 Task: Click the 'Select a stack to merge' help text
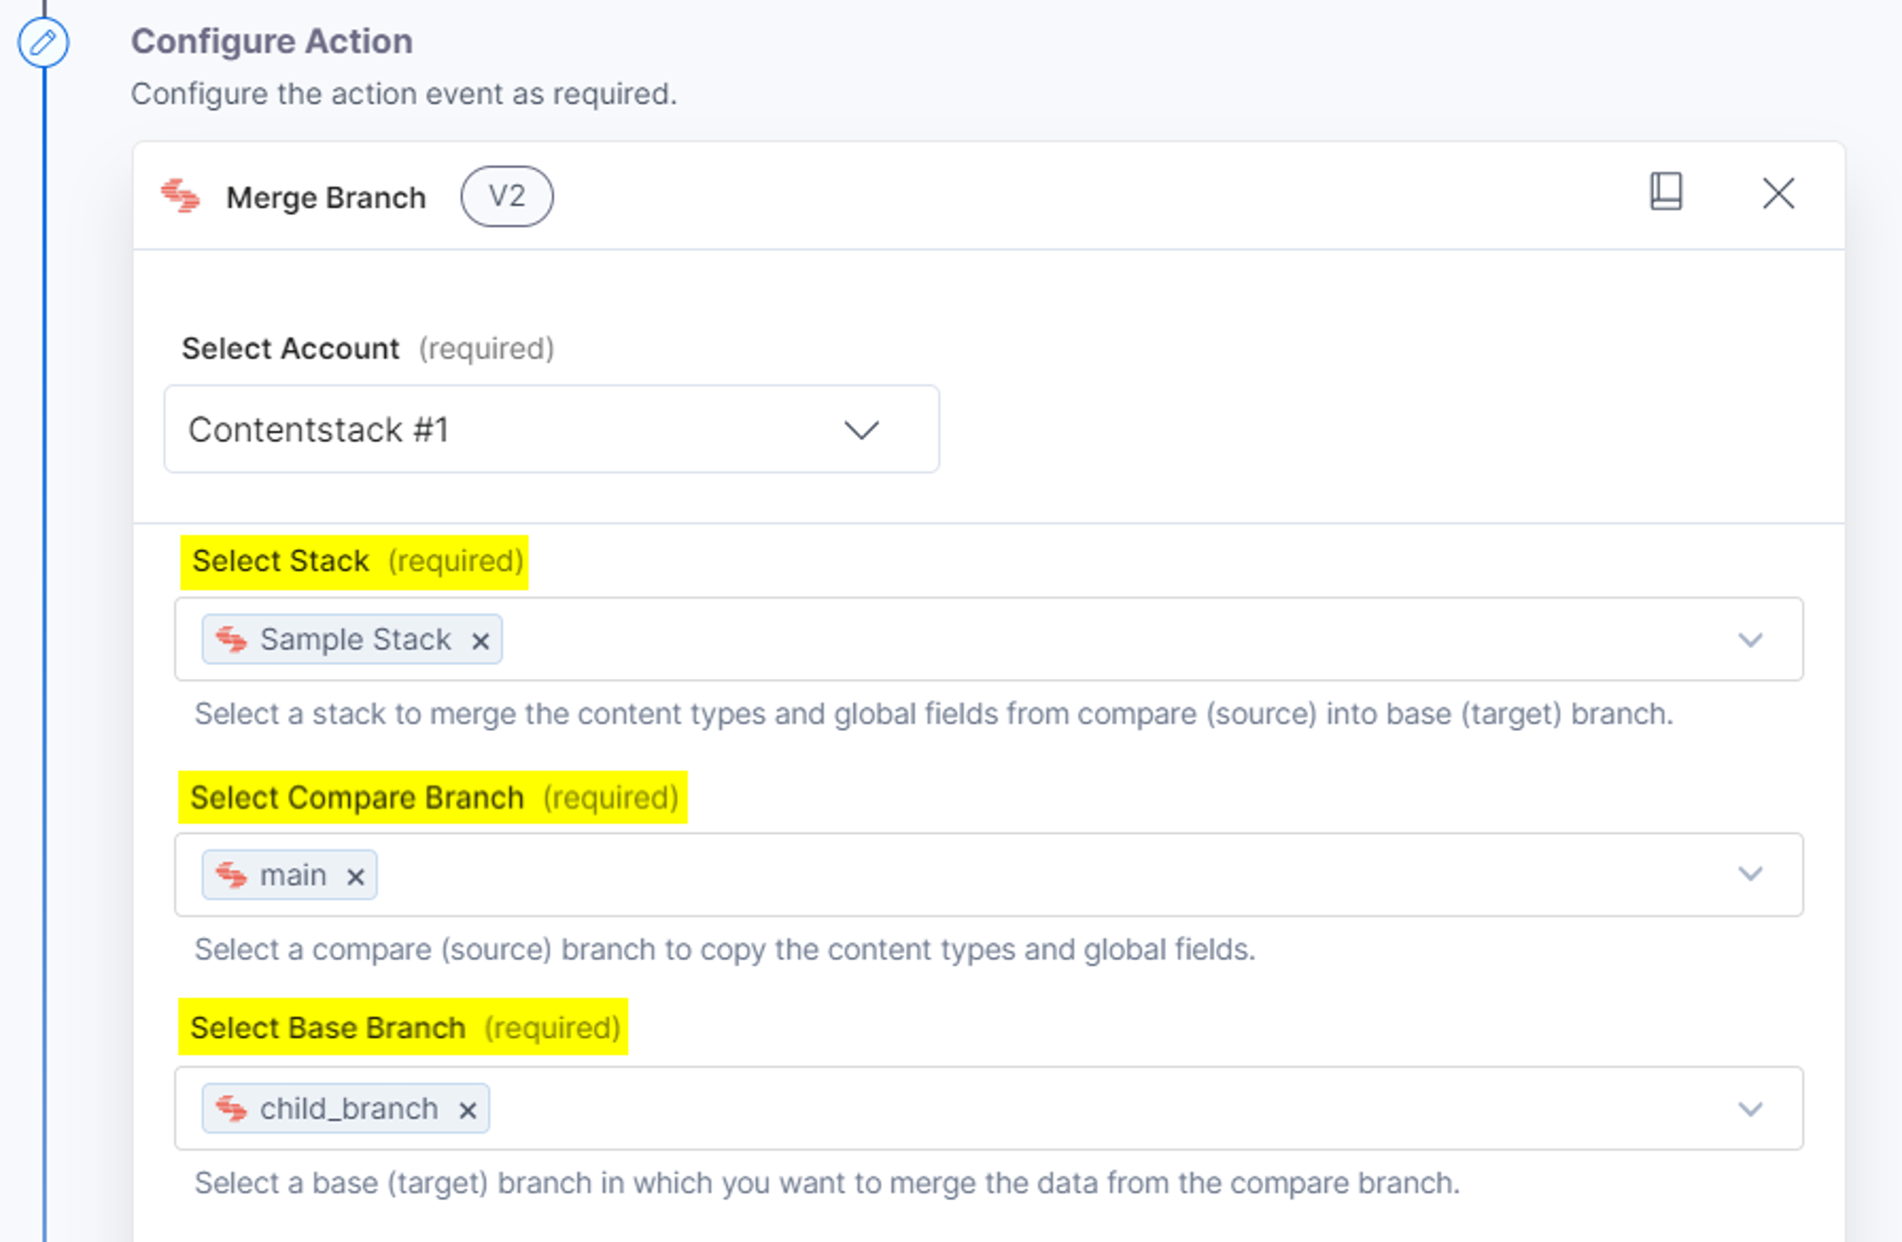click(x=934, y=714)
